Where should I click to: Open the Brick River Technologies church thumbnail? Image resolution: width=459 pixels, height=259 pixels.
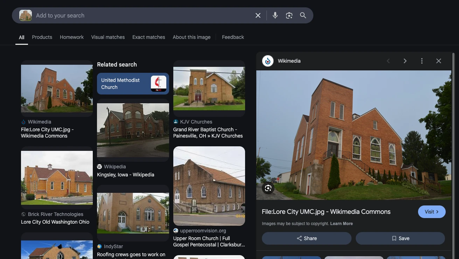[57, 178]
